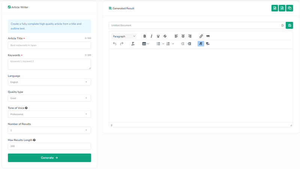This screenshot has width=300, height=169.
Task: Align text left
Action: tap(176, 36)
